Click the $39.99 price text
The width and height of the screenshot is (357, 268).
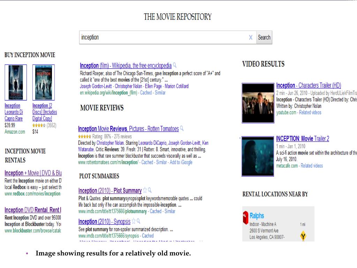pos(10,125)
